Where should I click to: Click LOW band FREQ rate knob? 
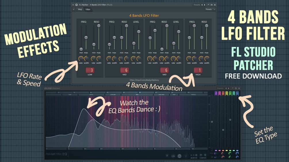point(81,58)
